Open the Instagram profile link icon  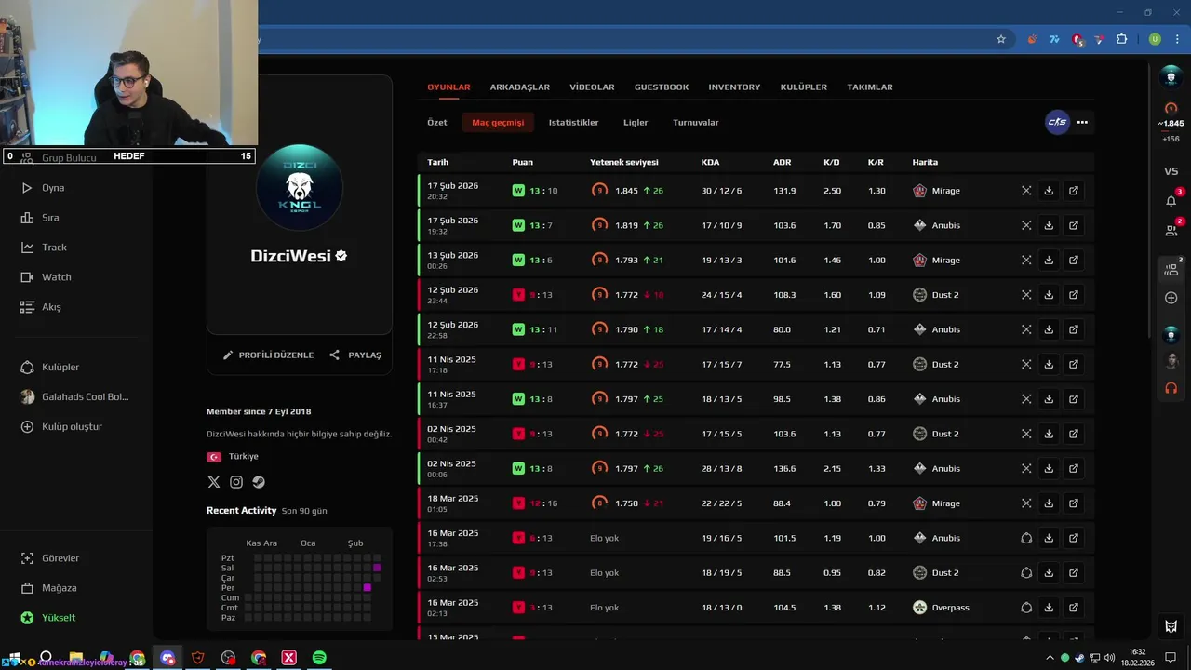click(x=236, y=482)
